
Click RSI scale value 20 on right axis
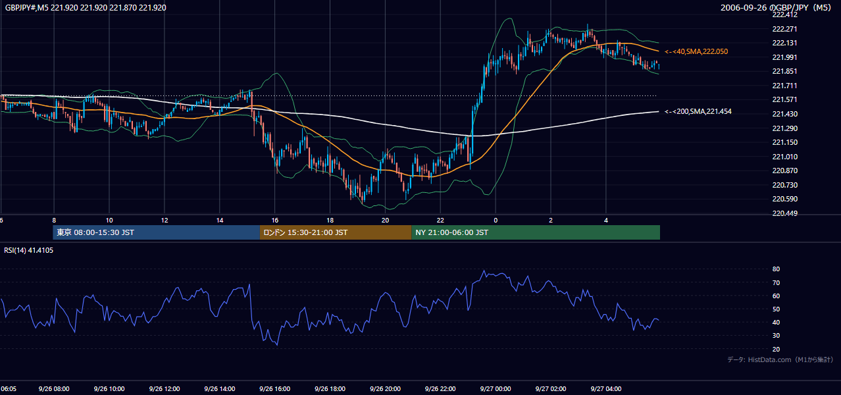coord(776,349)
